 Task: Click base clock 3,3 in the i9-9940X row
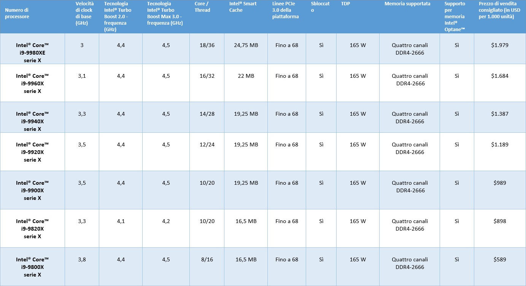tap(82, 114)
